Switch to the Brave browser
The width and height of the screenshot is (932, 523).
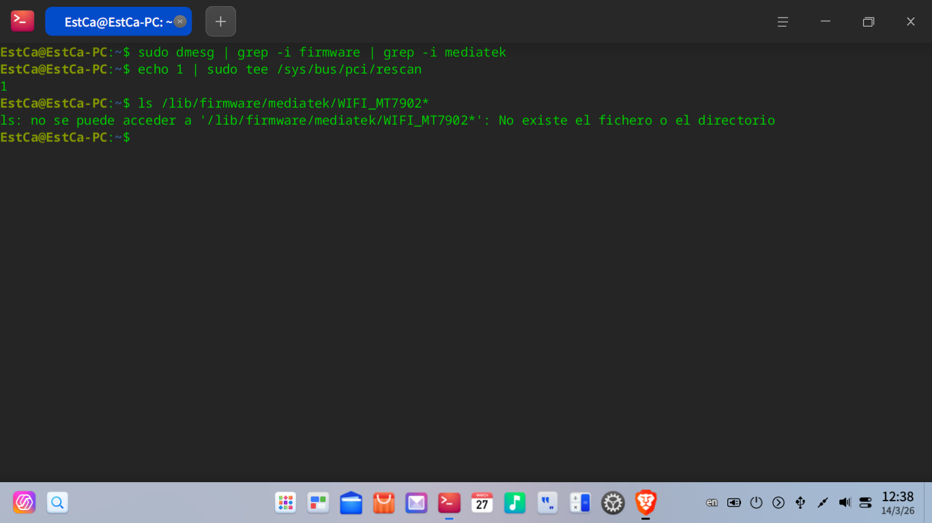(645, 503)
